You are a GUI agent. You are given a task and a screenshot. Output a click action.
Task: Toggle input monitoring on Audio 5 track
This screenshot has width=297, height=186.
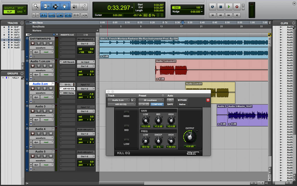click(x=39, y=156)
